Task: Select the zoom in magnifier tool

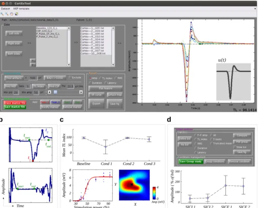Action: click(2, 14)
